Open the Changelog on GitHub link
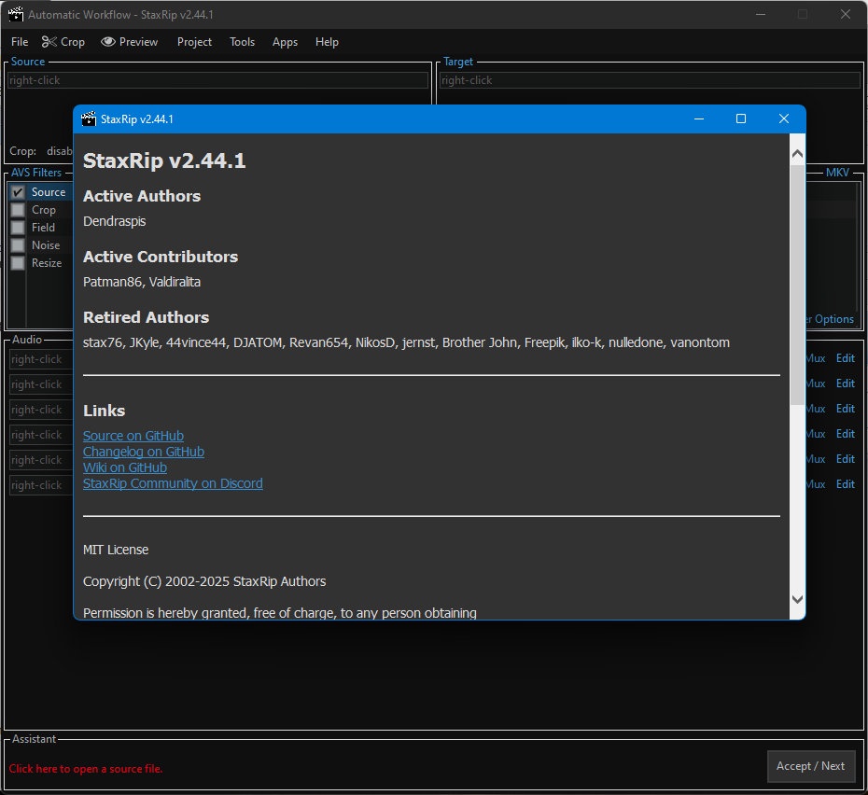The image size is (868, 795). point(144,452)
